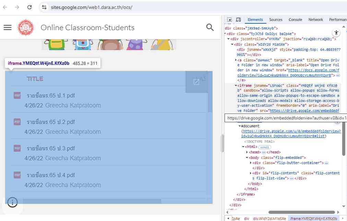Click the html scroll badge
The image size is (347, 221).
pyautogui.click(x=264, y=147)
